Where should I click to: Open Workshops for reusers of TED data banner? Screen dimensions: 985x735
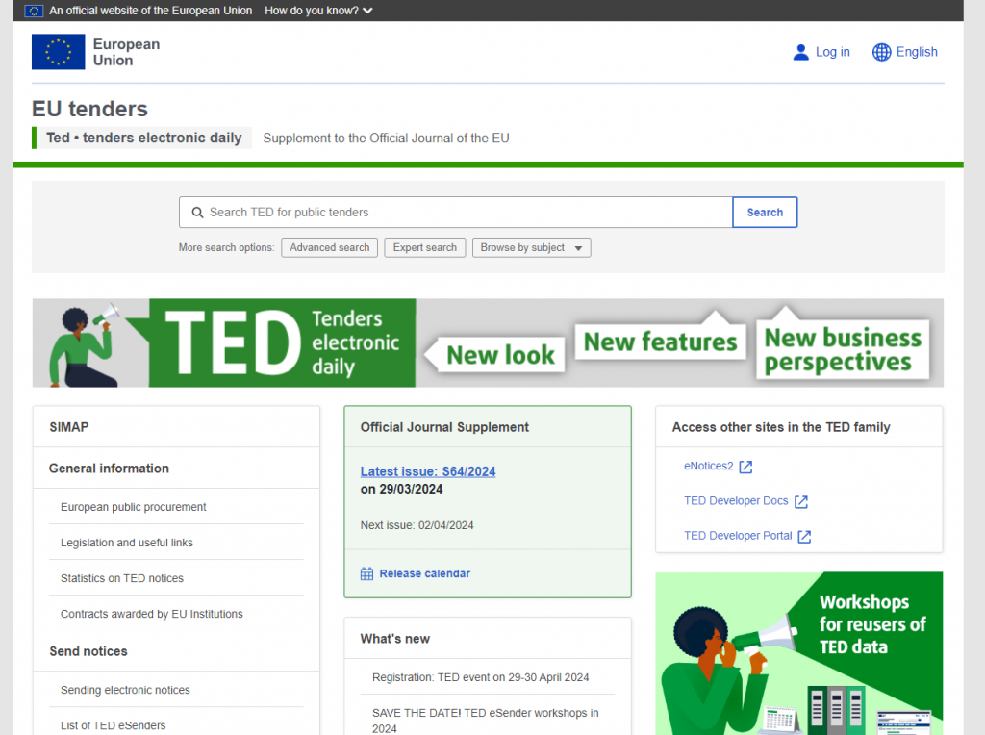coord(798,653)
